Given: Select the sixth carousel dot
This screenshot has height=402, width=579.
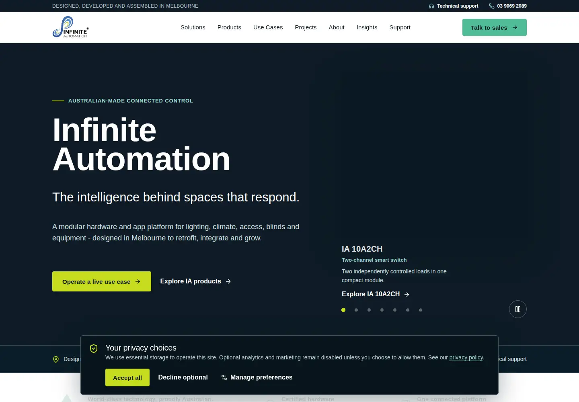Looking at the screenshot, I should [x=408, y=310].
